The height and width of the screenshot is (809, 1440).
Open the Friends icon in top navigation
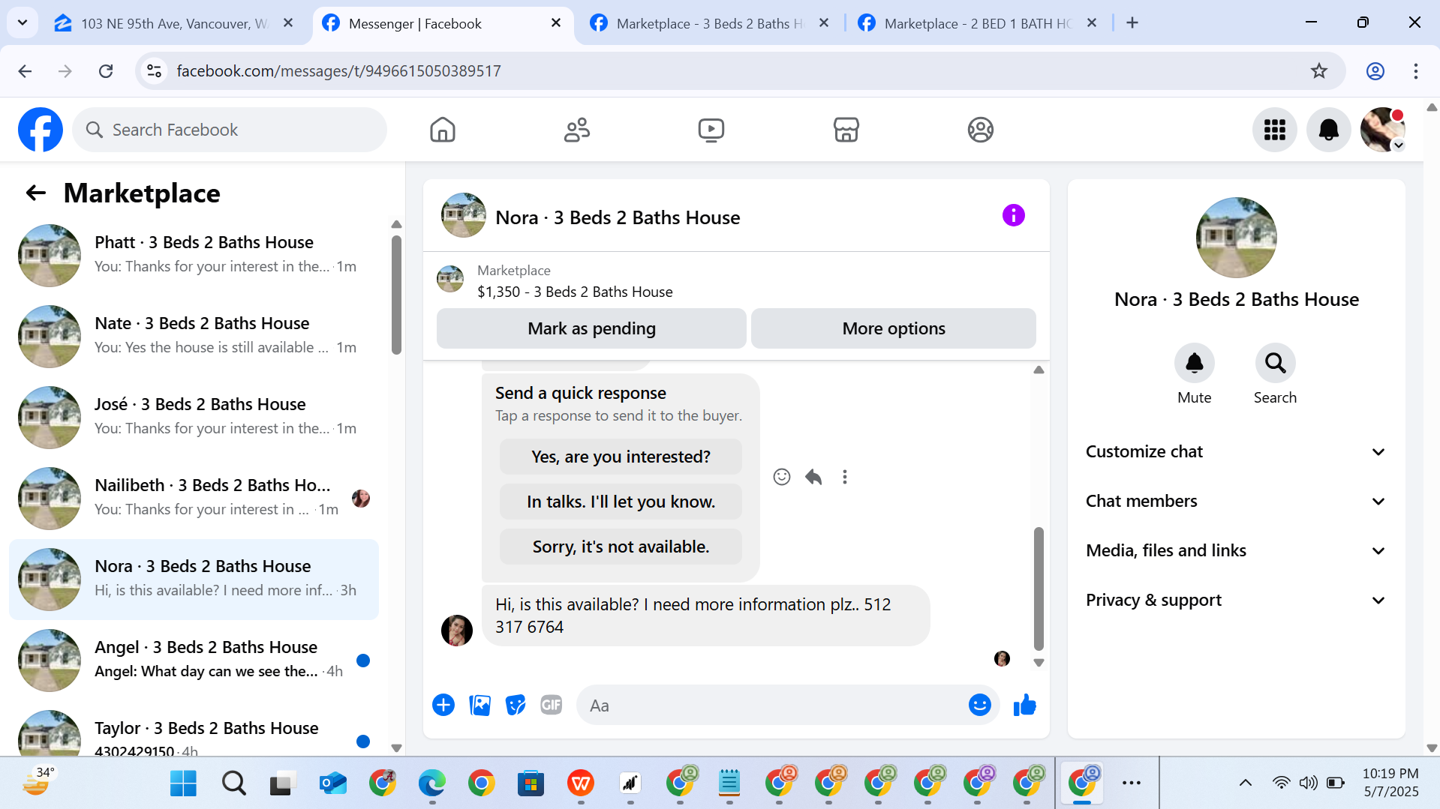[x=577, y=130]
